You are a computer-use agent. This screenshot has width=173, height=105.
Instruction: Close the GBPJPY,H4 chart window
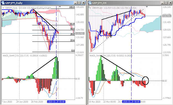coord(170,3)
